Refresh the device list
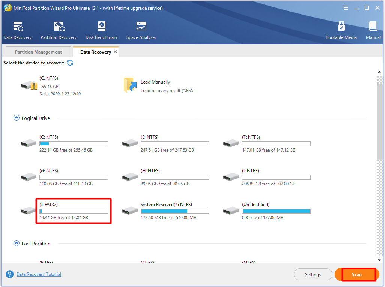The width and height of the screenshot is (385, 287). pyautogui.click(x=70, y=63)
